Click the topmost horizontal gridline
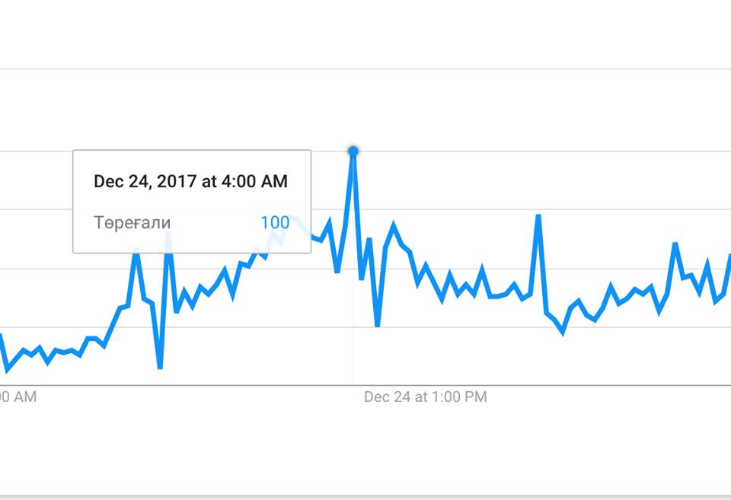Image resolution: width=731 pixels, height=500 pixels. pyautogui.click(x=365, y=69)
